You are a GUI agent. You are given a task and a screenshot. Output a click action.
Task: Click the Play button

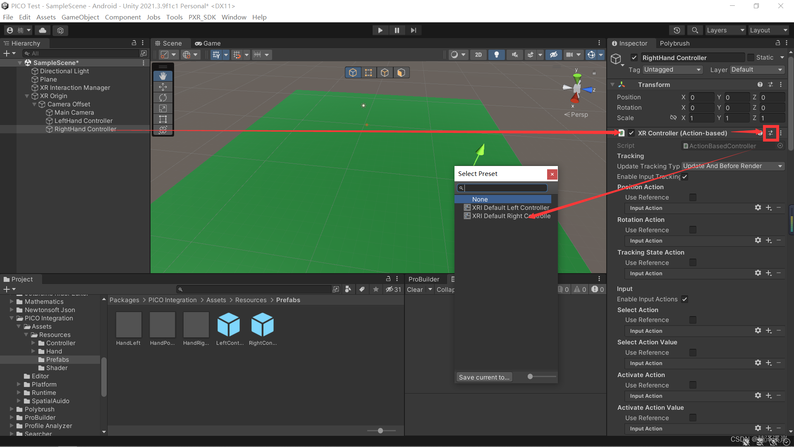click(380, 30)
